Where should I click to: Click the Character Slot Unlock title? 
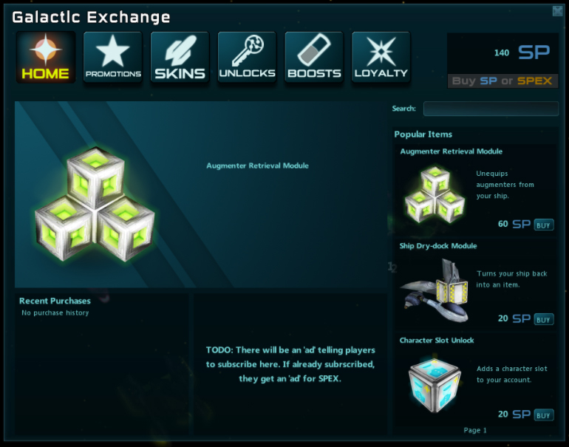[x=437, y=341]
